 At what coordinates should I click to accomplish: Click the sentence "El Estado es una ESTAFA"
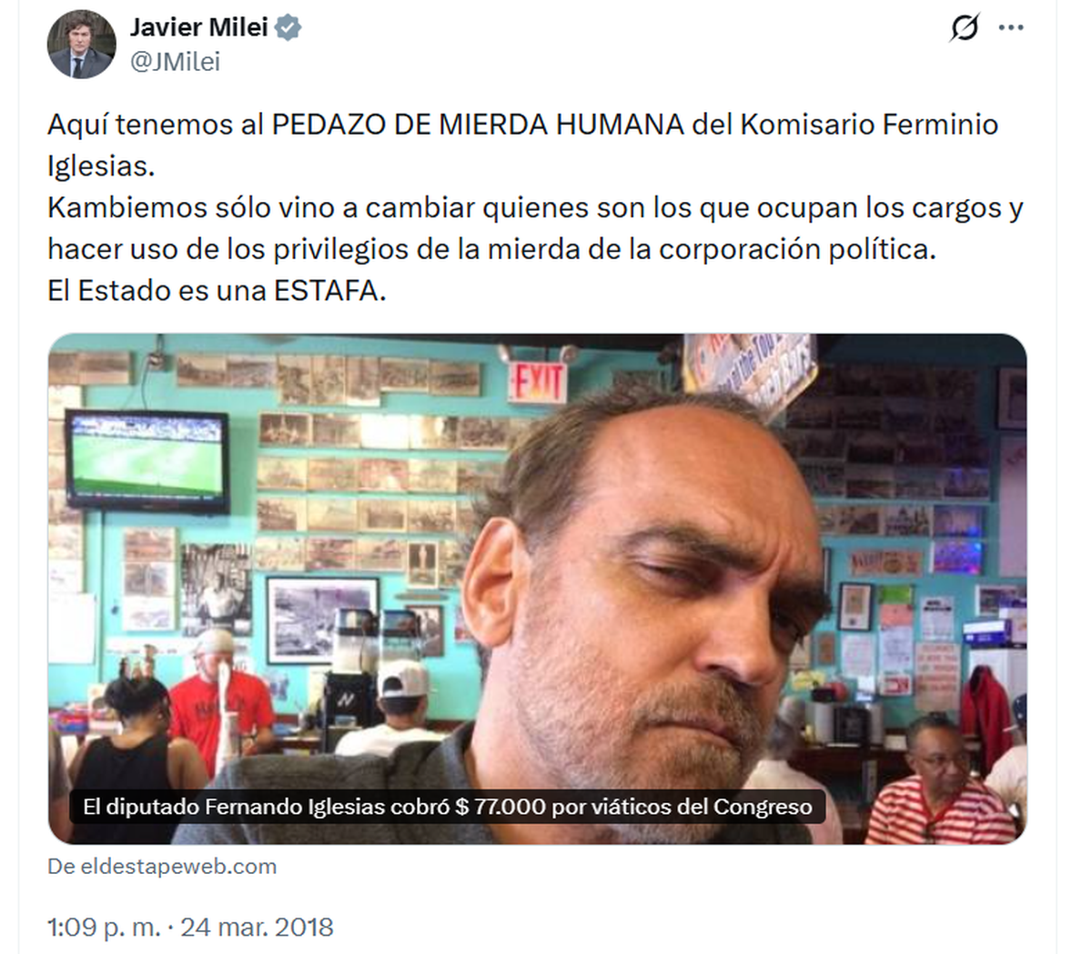pyautogui.click(x=217, y=291)
